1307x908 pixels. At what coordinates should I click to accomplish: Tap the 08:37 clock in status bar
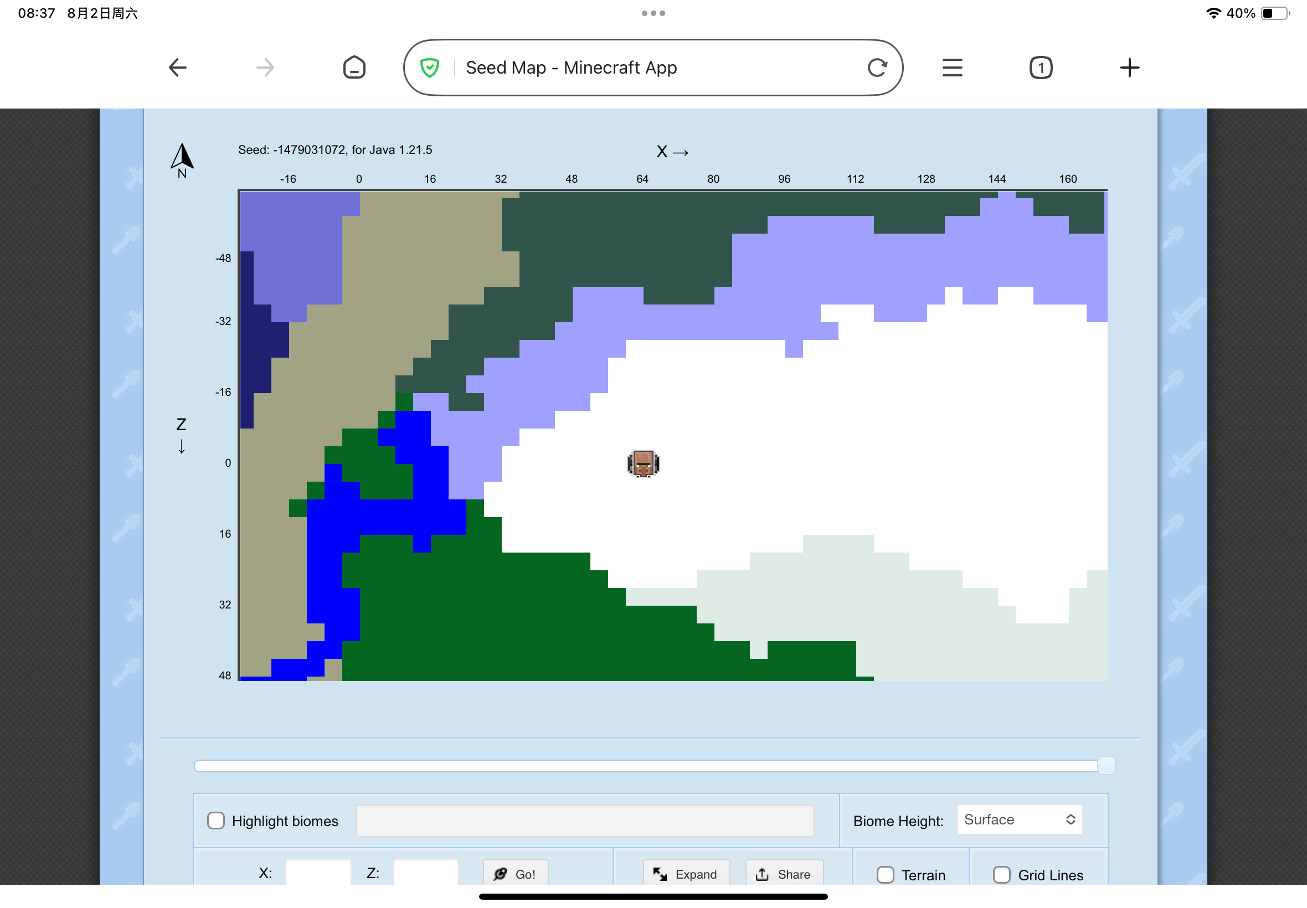tap(37, 13)
